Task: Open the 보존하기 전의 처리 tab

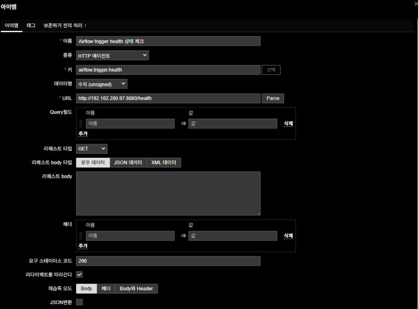Action: click(64, 26)
